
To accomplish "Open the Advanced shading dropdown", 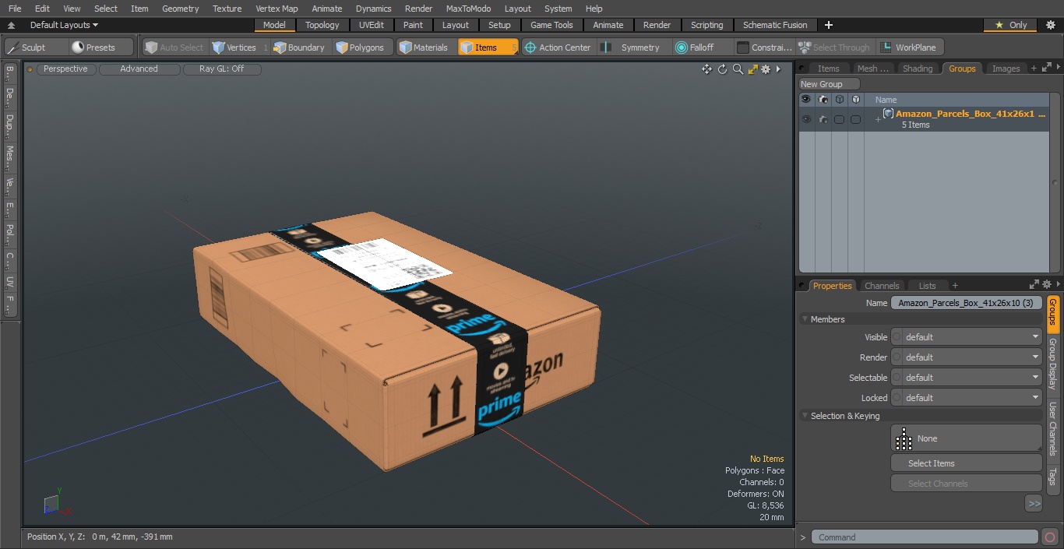I will point(139,69).
